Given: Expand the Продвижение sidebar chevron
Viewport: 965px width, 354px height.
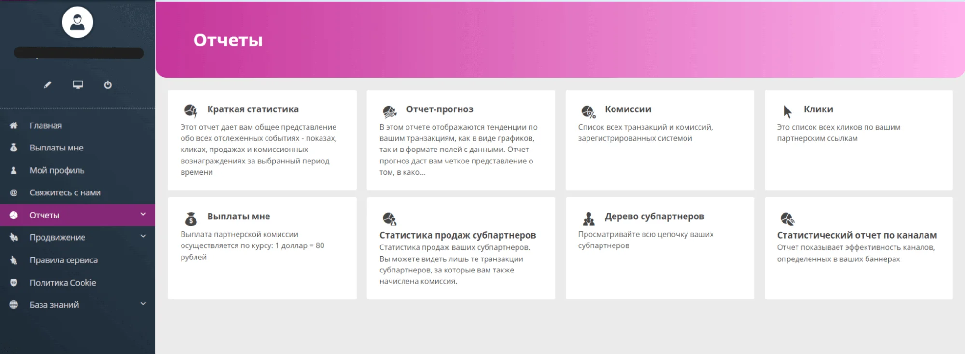Looking at the screenshot, I should (x=143, y=236).
